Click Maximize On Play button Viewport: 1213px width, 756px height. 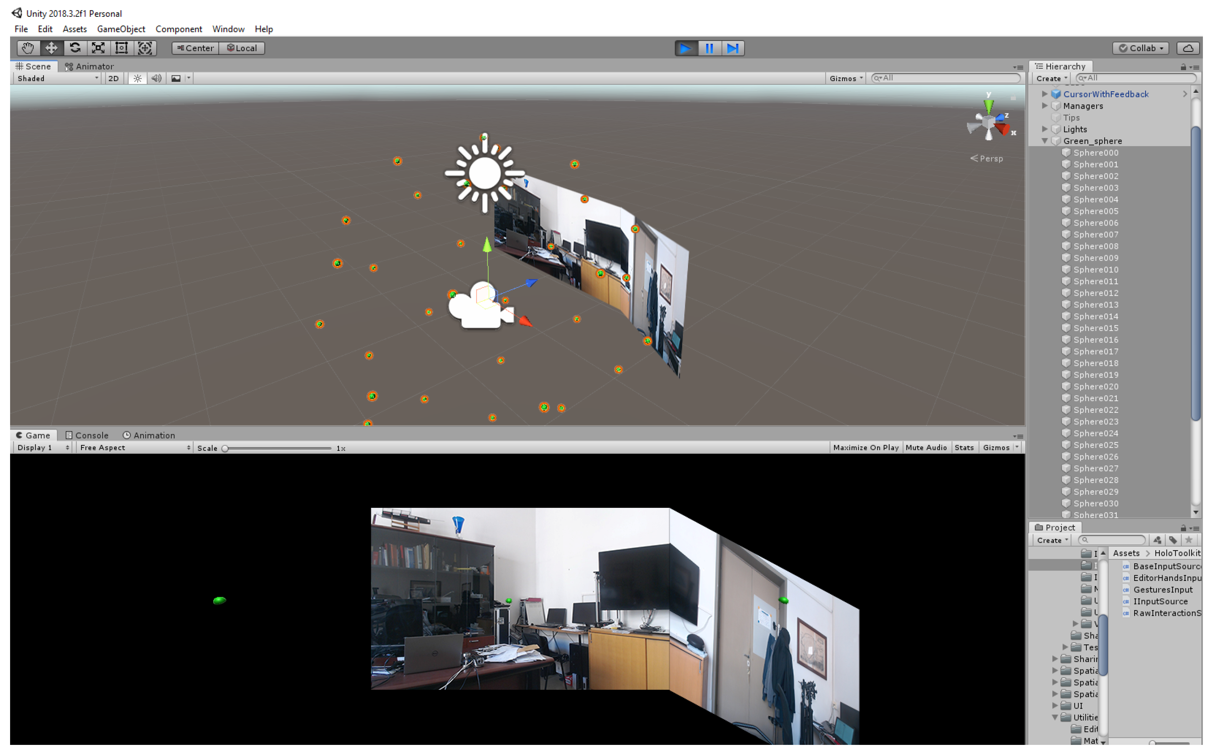pos(866,448)
